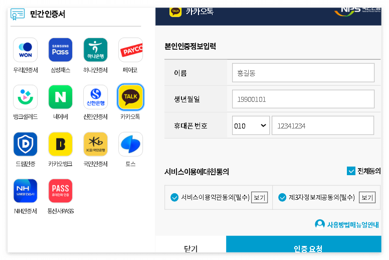This screenshot has height=260, width=389.
Task: Open the 사용방법매뉴얼안내 link
Action: click(353, 225)
